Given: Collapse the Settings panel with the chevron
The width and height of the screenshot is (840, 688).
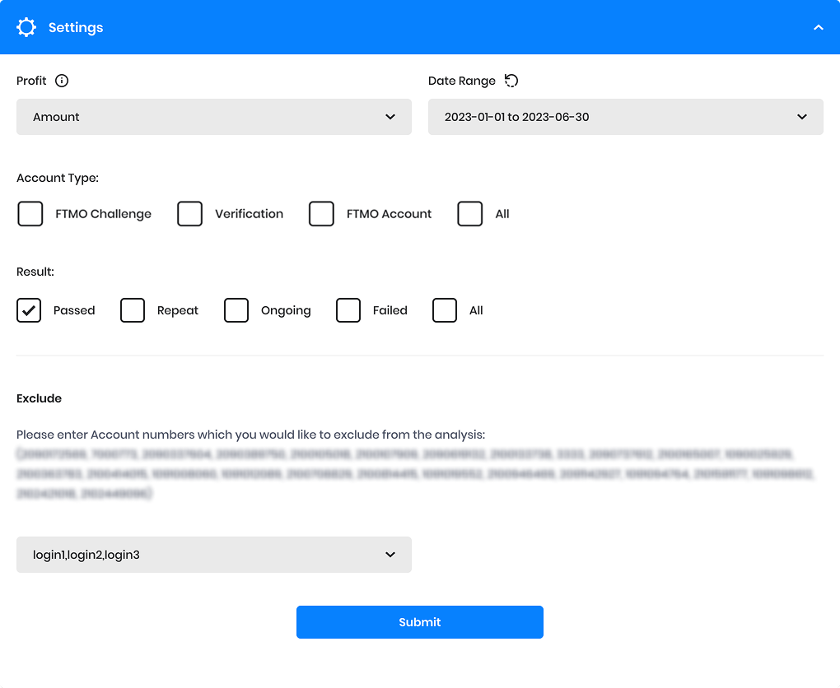Looking at the screenshot, I should pyautogui.click(x=819, y=26).
